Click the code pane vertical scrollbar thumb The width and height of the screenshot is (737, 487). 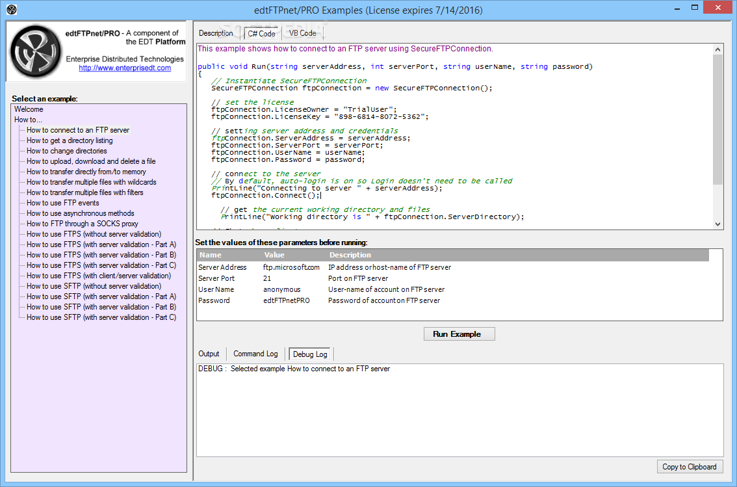coord(718,120)
